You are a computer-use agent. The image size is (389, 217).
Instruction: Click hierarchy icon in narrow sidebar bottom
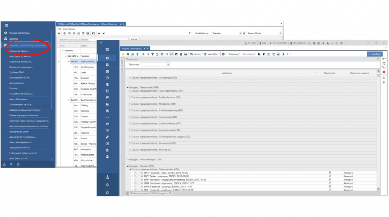click(x=107, y=177)
